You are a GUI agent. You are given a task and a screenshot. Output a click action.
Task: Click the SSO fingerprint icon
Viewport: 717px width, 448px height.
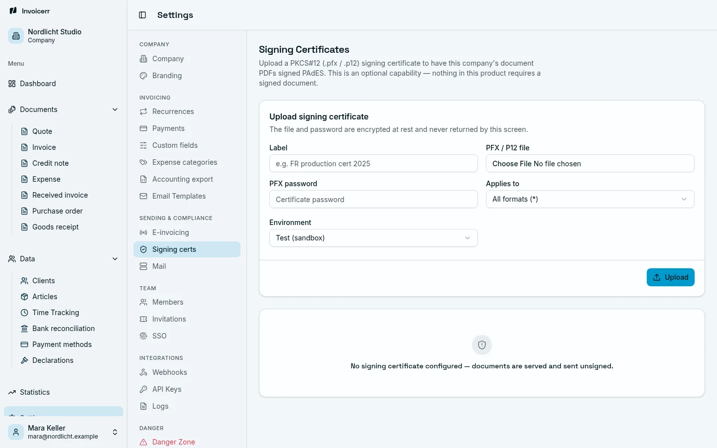143,336
